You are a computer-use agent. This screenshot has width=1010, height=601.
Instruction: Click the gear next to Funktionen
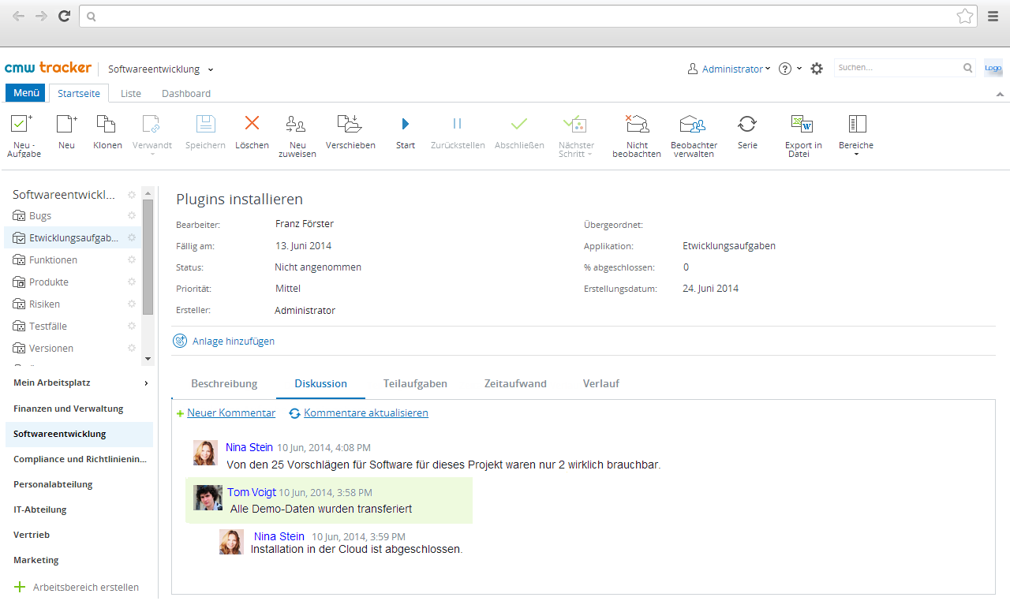click(132, 259)
